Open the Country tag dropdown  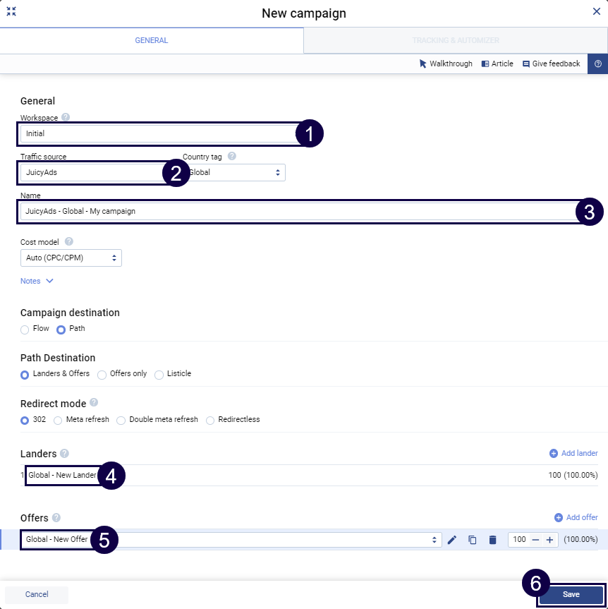pyautogui.click(x=236, y=172)
